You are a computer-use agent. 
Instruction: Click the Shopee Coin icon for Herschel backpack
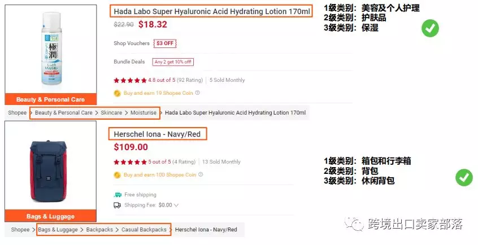click(x=117, y=175)
